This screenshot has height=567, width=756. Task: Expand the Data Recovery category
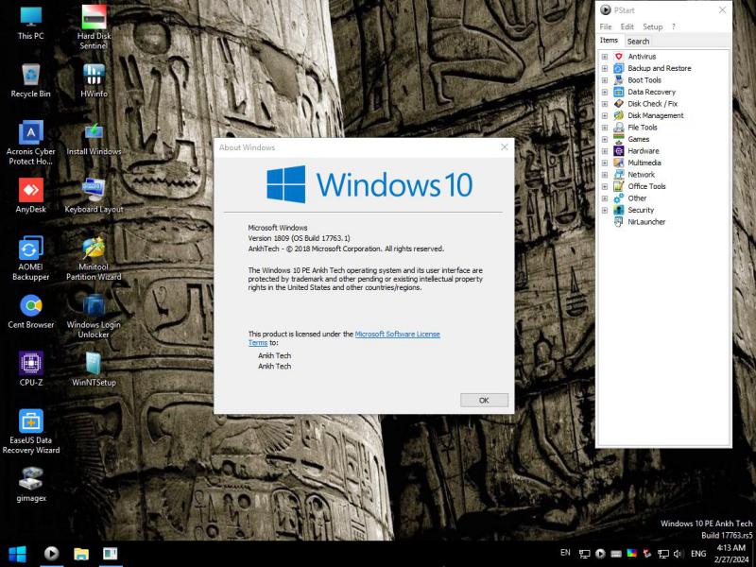(605, 92)
